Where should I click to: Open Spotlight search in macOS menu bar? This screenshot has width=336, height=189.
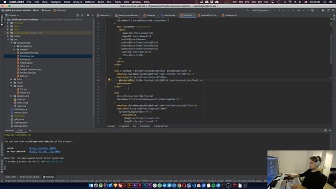point(325,2)
